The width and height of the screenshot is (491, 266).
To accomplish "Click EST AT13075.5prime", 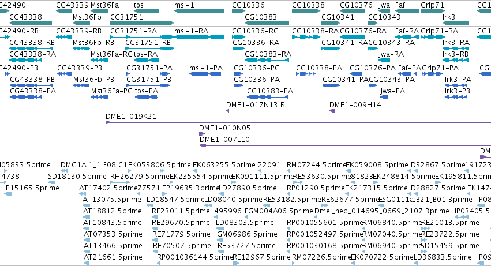I will pos(87,205).
